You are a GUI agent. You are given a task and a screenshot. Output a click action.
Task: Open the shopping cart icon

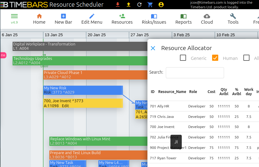coord(150,5)
